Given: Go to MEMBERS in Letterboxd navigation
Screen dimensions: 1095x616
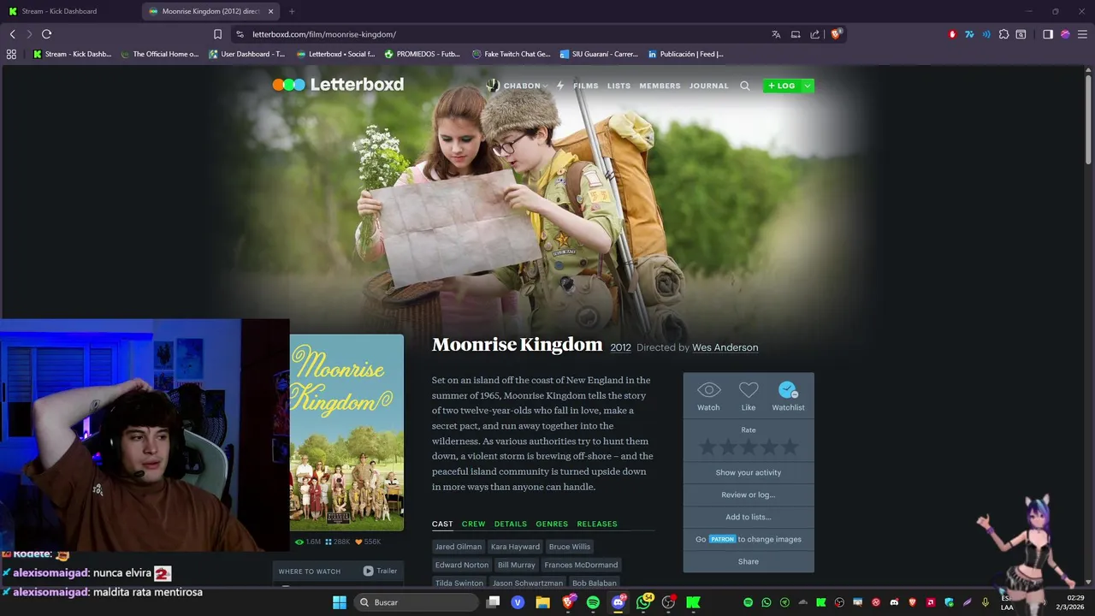Looking at the screenshot, I should [x=660, y=86].
